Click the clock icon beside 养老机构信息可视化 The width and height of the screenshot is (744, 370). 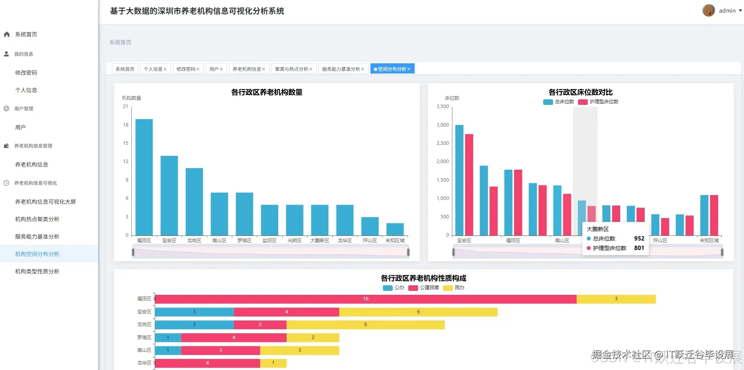[6, 183]
